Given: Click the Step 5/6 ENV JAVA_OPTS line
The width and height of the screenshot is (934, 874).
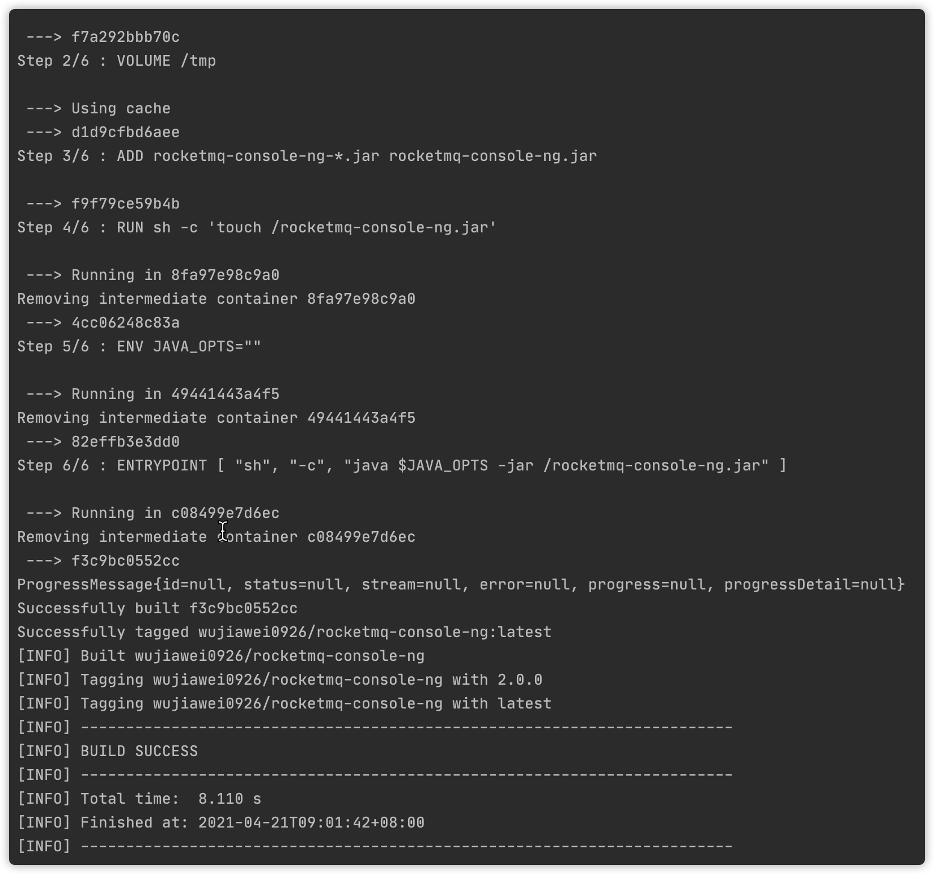Looking at the screenshot, I should [x=139, y=346].
